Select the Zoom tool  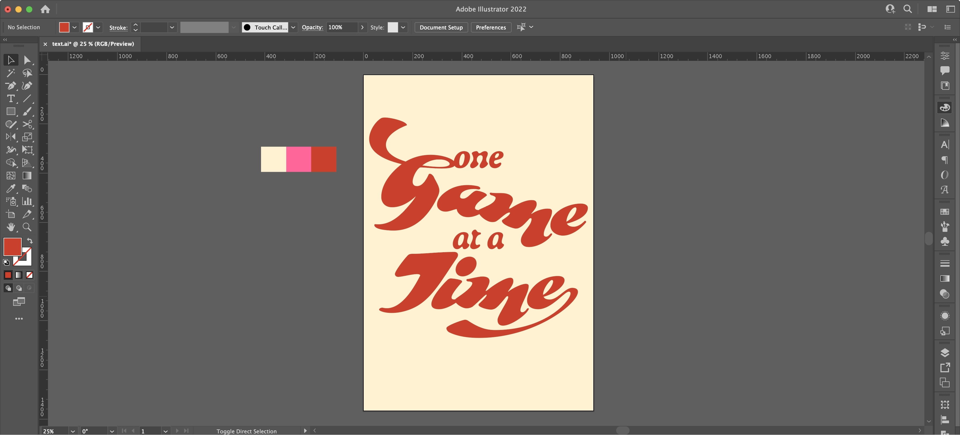click(27, 227)
